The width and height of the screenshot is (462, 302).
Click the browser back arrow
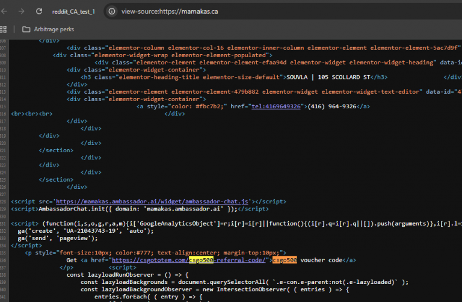4,11
